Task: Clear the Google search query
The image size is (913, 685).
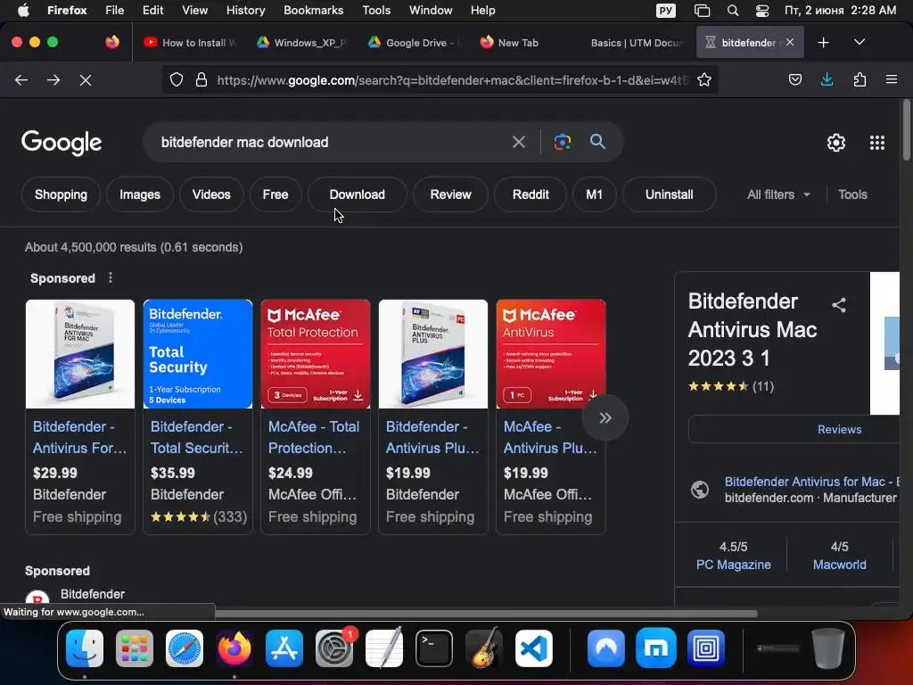Action: tap(518, 142)
